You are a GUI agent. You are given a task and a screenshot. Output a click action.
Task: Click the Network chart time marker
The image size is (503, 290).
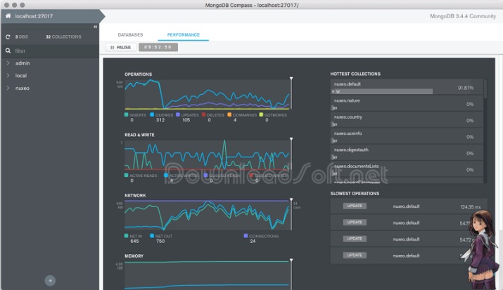coord(291,199)
